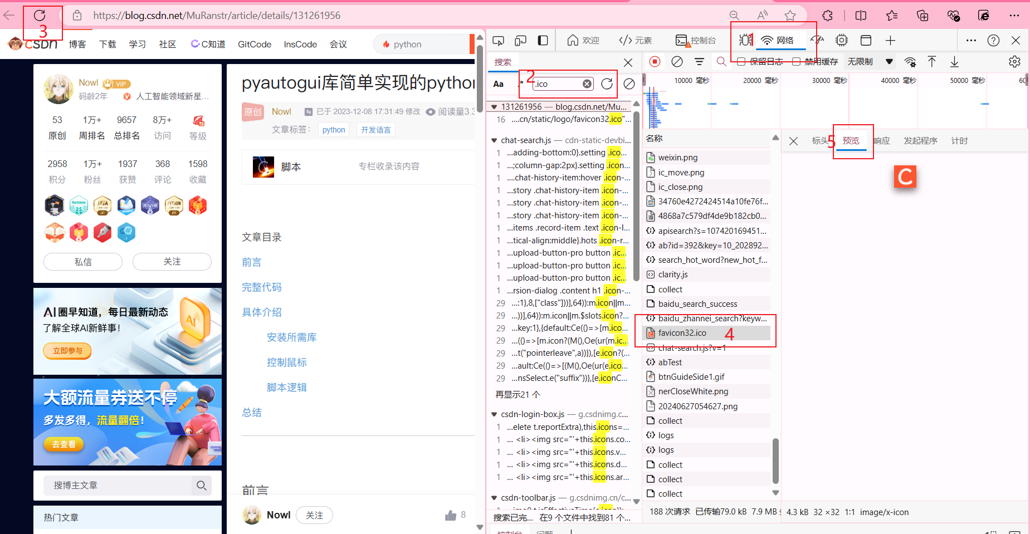The height and width of the screenshot is (534, 1030).
Task: Collapse the chat-search.js result group
Action: click(494, 140)
